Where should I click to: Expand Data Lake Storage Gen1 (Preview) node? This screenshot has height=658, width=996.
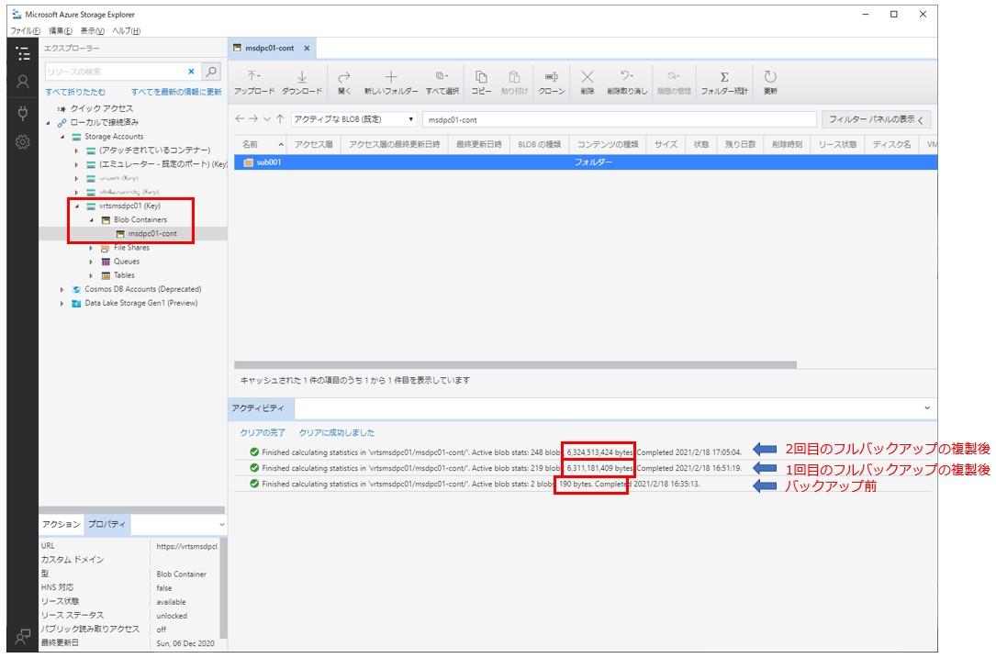point(62,304)
